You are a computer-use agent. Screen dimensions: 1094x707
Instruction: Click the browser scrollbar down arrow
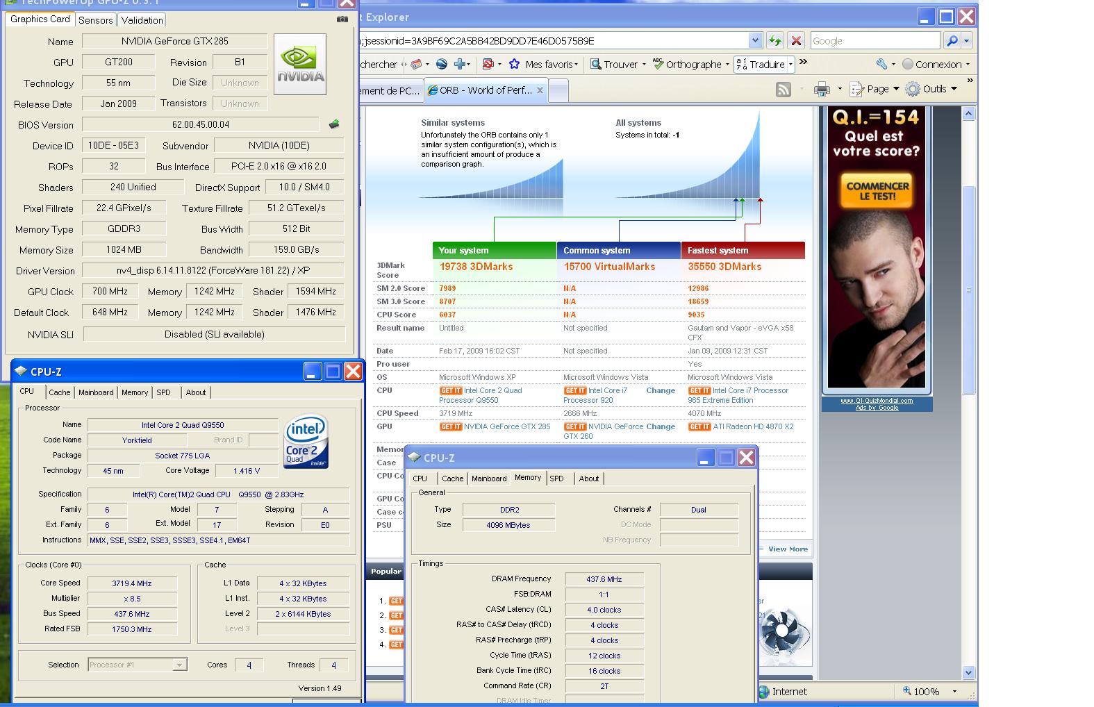(969, 672)
